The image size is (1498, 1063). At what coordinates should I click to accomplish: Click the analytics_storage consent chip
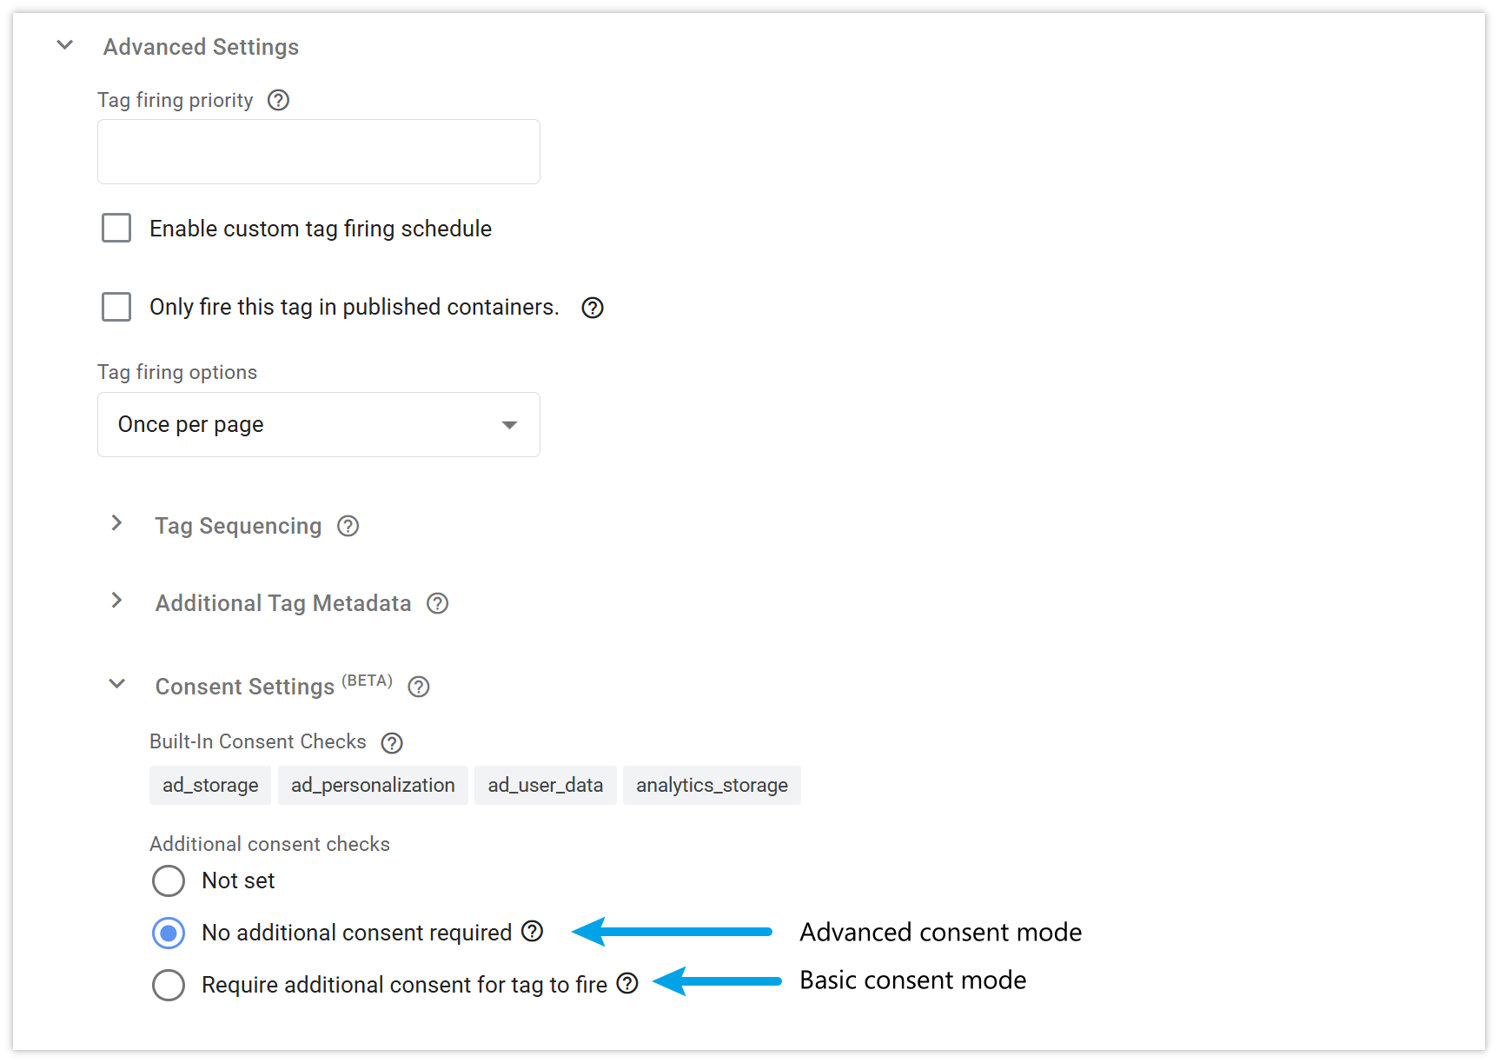(x=712, y=785)
